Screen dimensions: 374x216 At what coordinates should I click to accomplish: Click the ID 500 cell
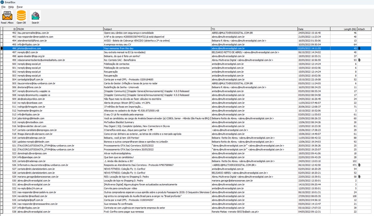[x=14, y=64]
